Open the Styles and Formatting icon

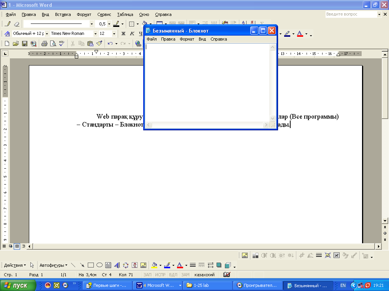tap(7, 33)
